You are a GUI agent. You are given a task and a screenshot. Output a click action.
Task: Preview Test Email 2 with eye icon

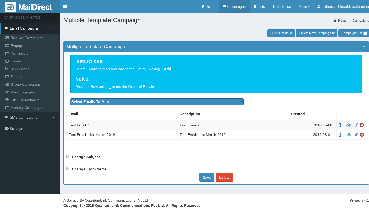349,125
